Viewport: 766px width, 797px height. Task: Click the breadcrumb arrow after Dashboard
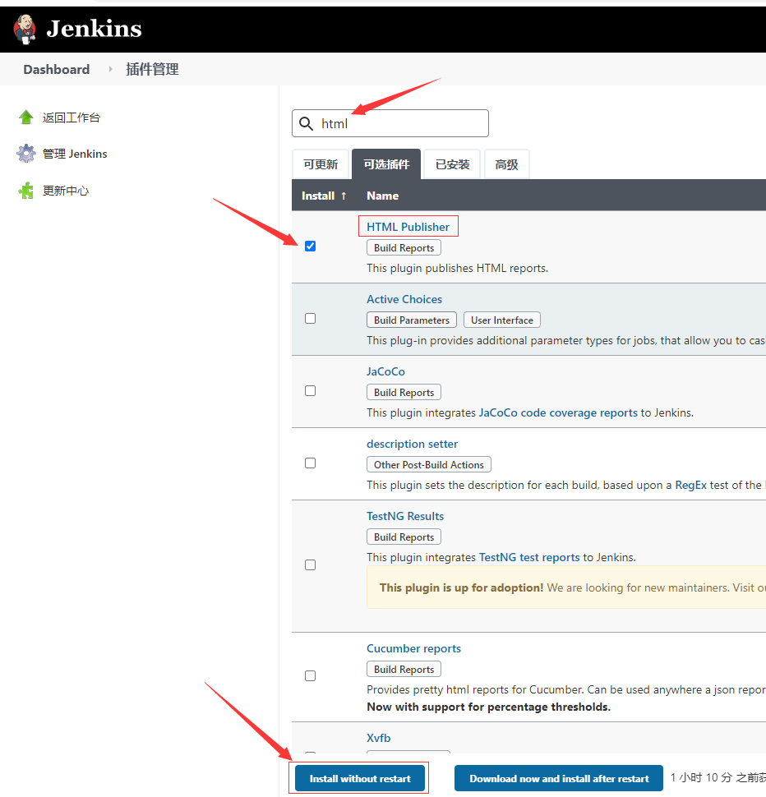(x=110, y=70)
